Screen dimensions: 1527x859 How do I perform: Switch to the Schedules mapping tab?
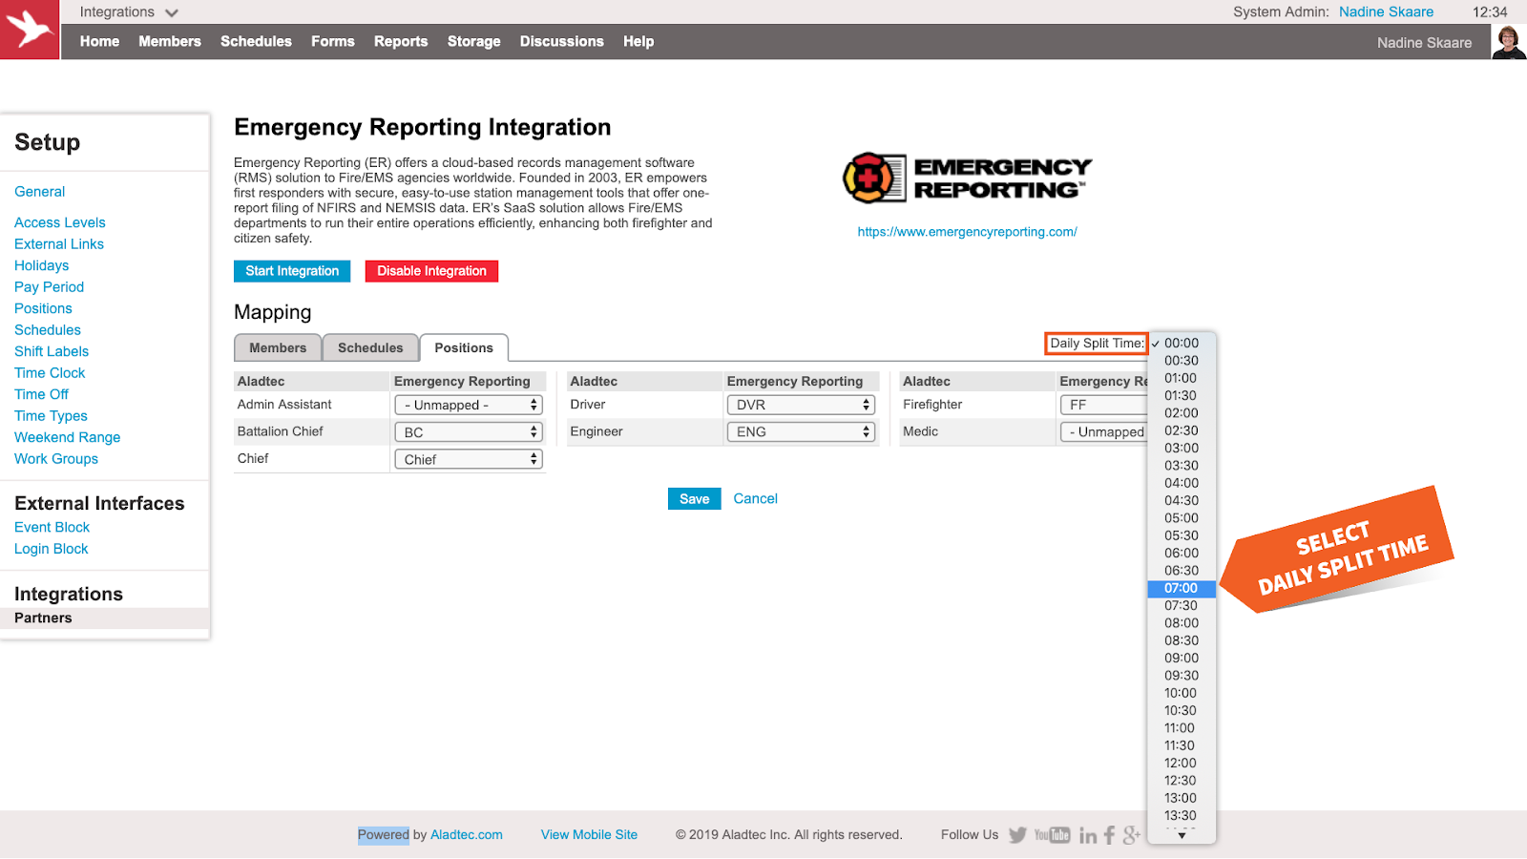click(370, 348)
